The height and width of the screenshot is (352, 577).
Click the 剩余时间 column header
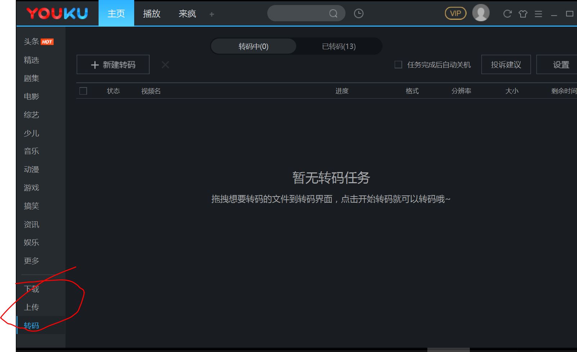tap(564, 91)
